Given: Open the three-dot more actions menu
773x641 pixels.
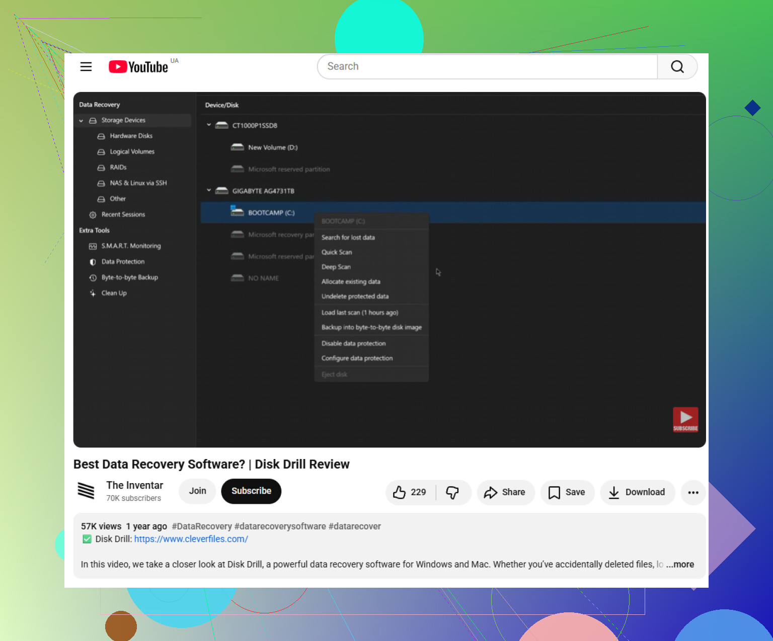Looking at the screenshot, I should pos(693,492).
